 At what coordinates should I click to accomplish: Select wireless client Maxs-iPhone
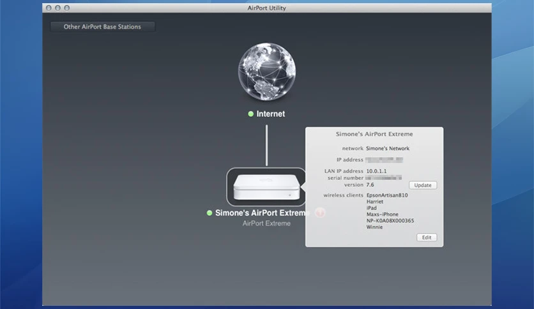[x=382, y=214]
